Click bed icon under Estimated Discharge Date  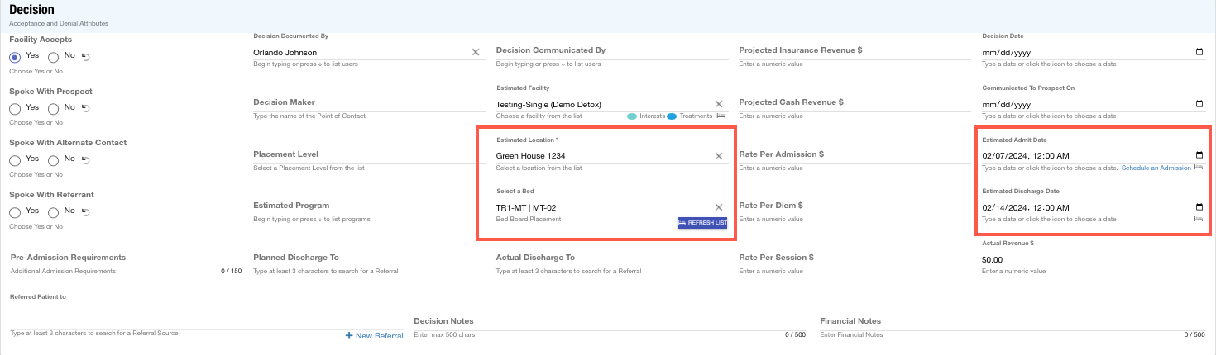1199,220
